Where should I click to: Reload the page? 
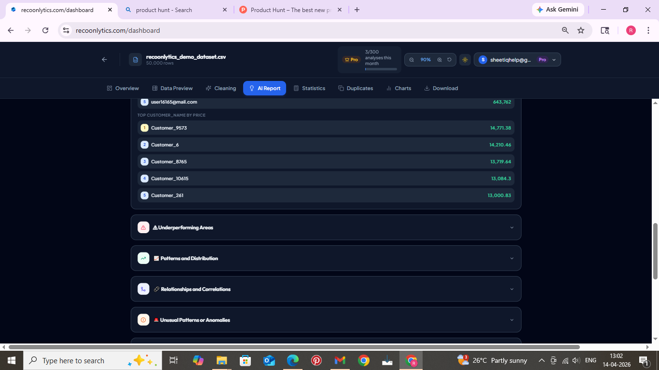click(45, 30)
